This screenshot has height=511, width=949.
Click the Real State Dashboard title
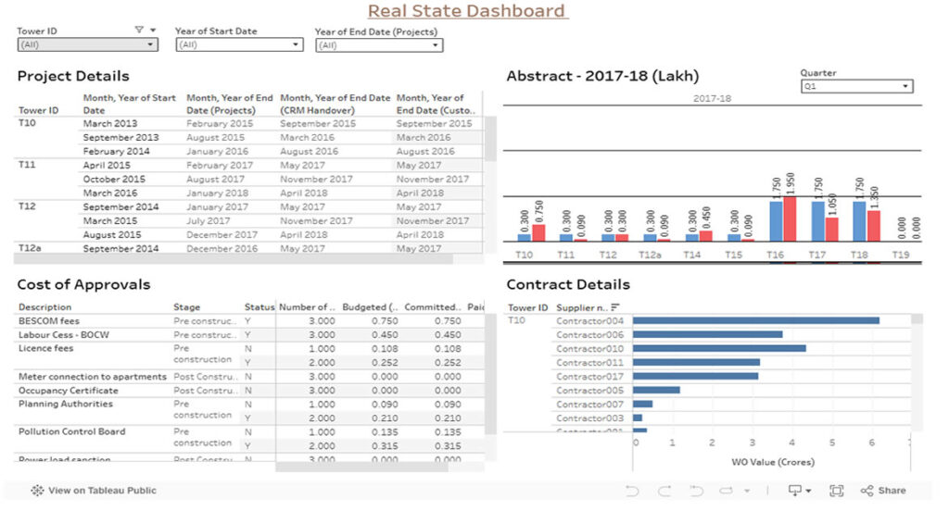click(x=466, y=11)
